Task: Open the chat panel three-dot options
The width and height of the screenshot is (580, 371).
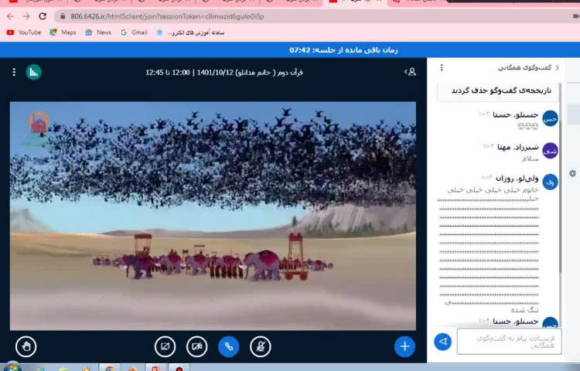Action: coord(443,68)
